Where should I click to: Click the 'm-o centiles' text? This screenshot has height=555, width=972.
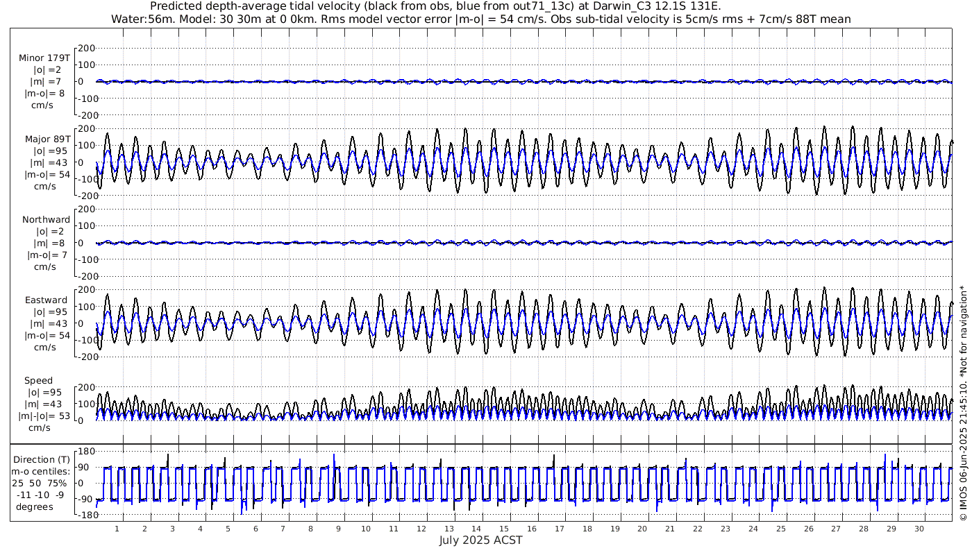point(42,471)
